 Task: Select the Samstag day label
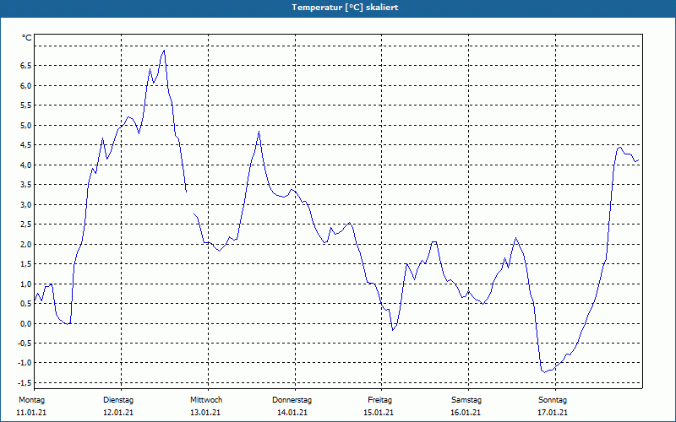466,400
